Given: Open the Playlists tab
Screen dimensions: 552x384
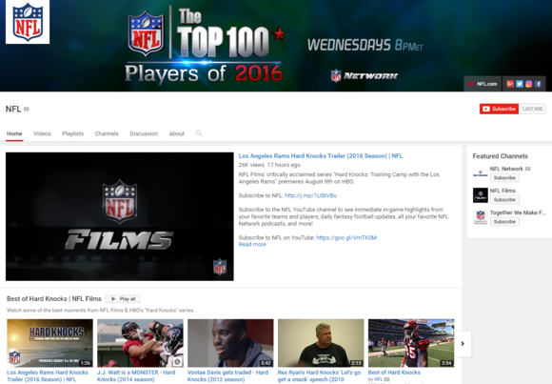Looking at the screenshot, I should tap(73, 133).
